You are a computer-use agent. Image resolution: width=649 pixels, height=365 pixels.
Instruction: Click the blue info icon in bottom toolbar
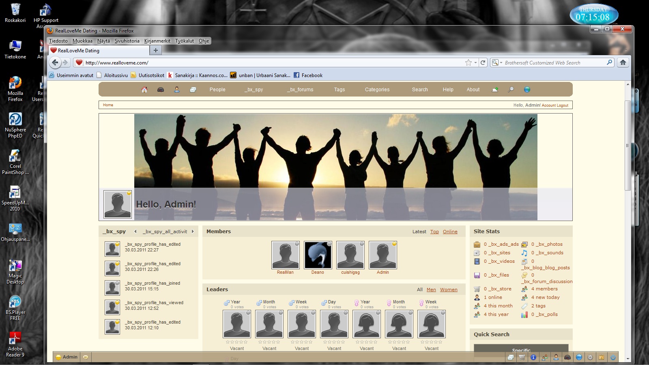coord(533,357)
